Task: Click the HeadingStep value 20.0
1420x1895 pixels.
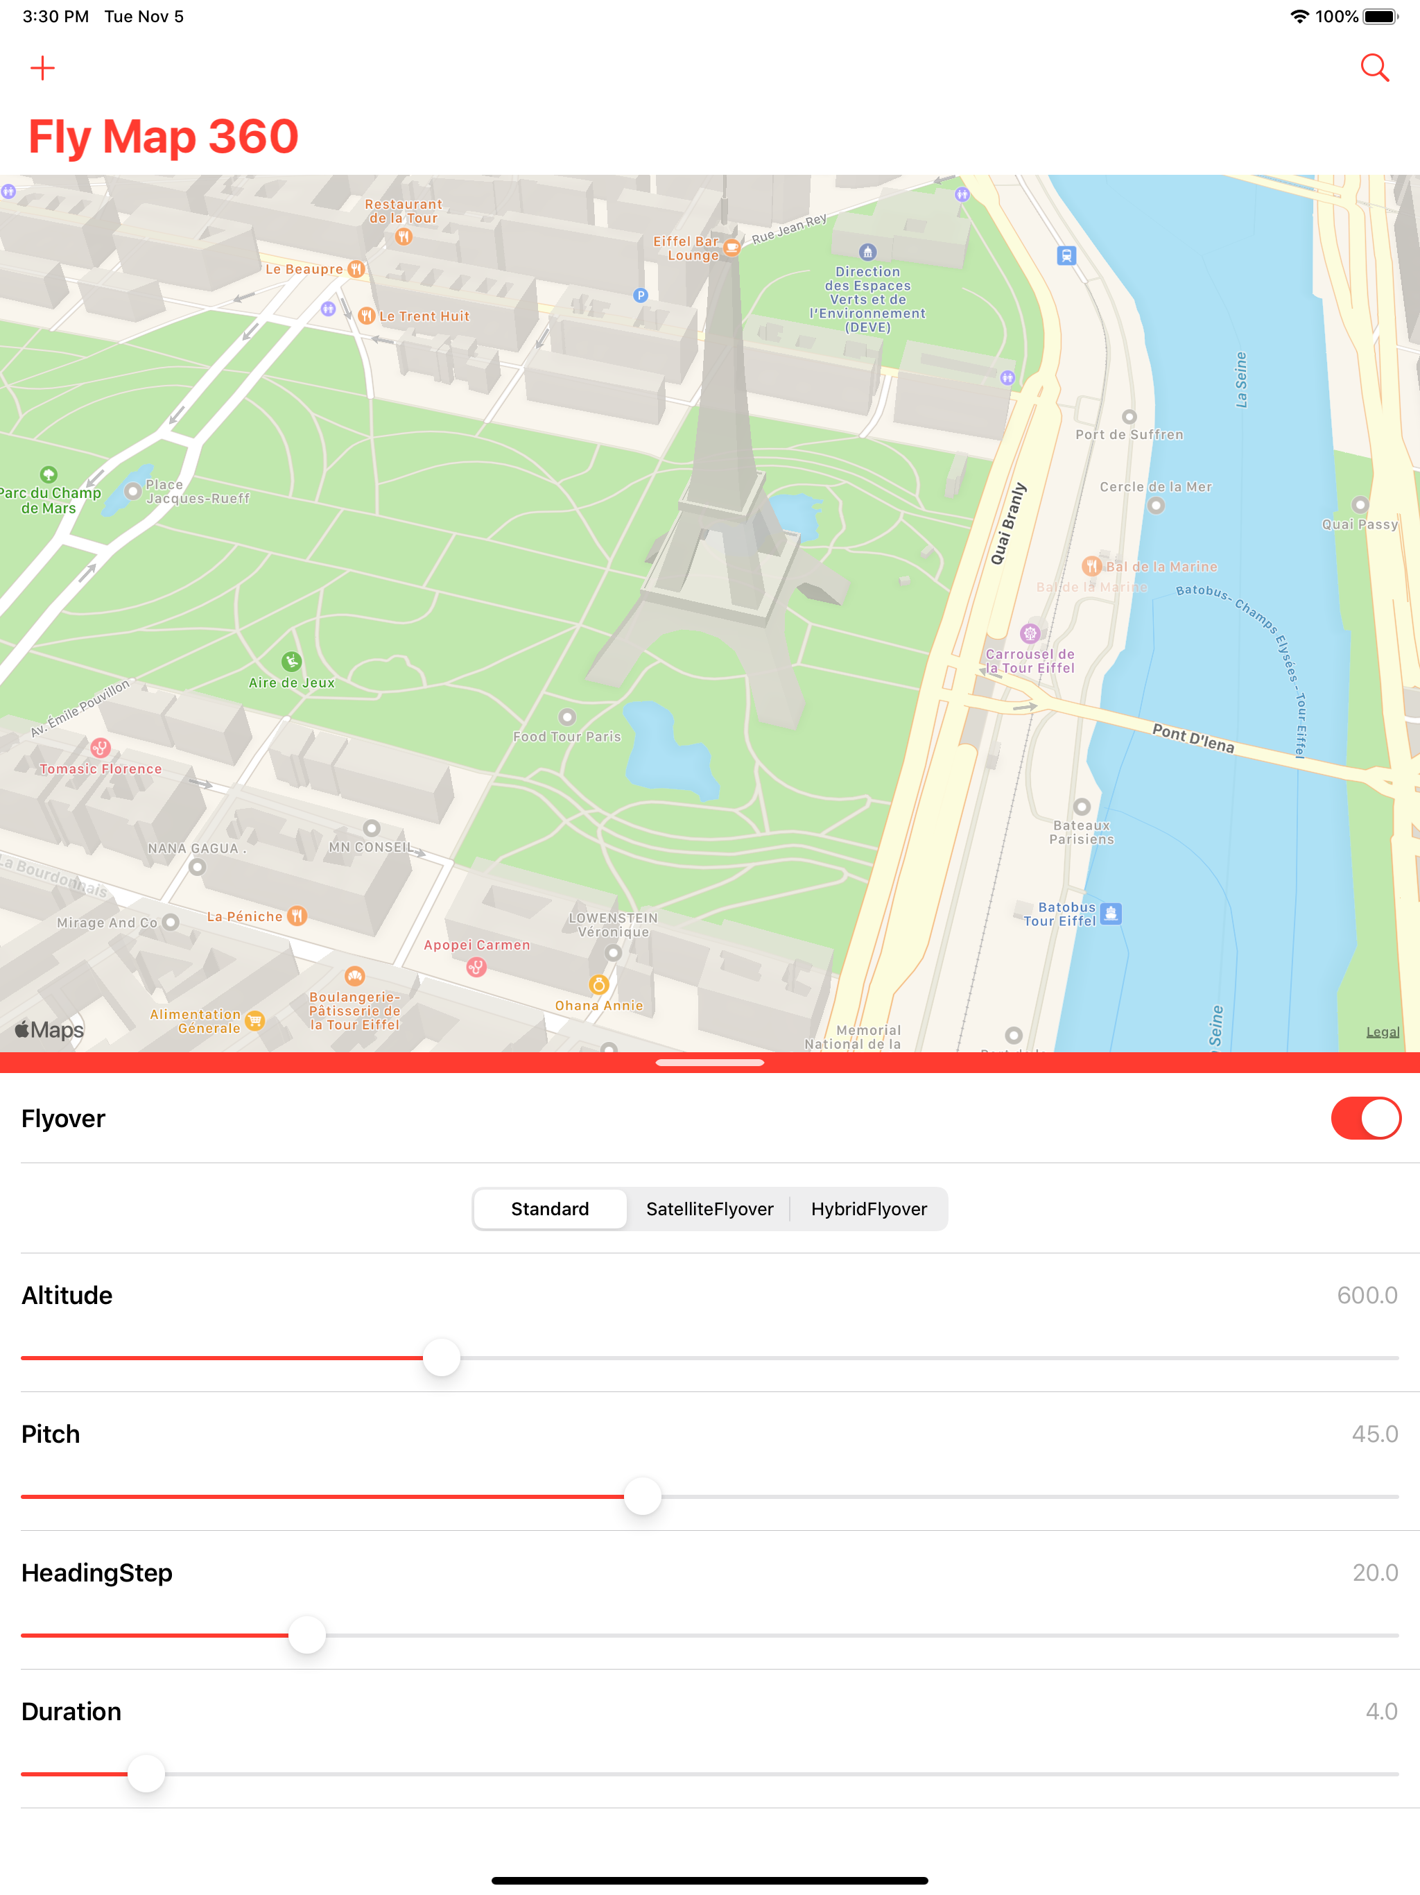Action: pyautogui.click(x=1375, y=1572)
